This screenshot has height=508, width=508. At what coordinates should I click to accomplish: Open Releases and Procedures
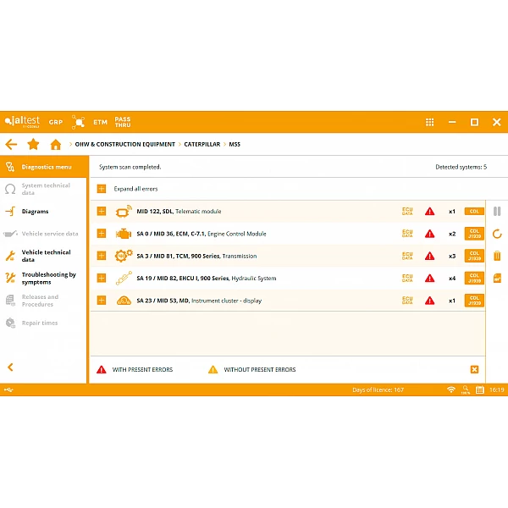point(43,301)
